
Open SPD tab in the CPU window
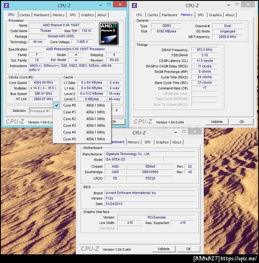coord(73,15)
